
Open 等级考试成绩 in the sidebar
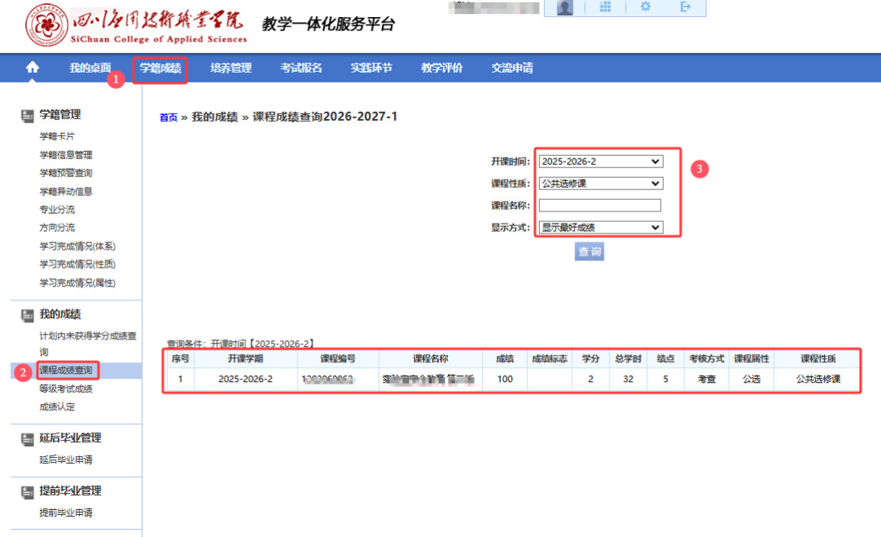[x=66, y=388]
